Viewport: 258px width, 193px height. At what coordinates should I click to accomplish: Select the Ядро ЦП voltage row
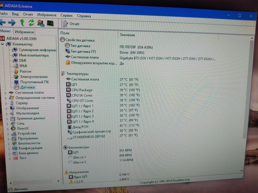point(99,176)
